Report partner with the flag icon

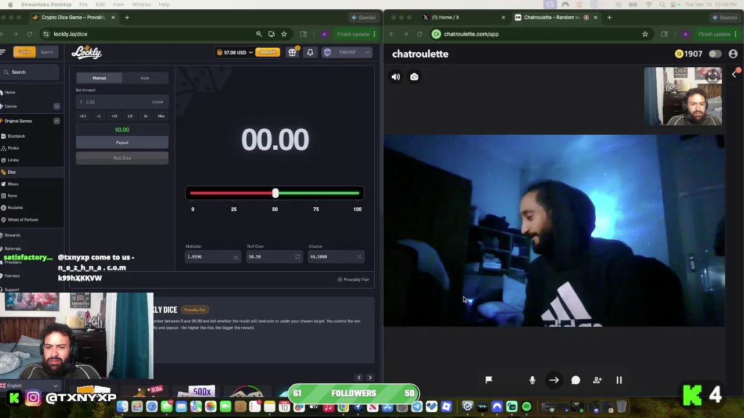489,380
